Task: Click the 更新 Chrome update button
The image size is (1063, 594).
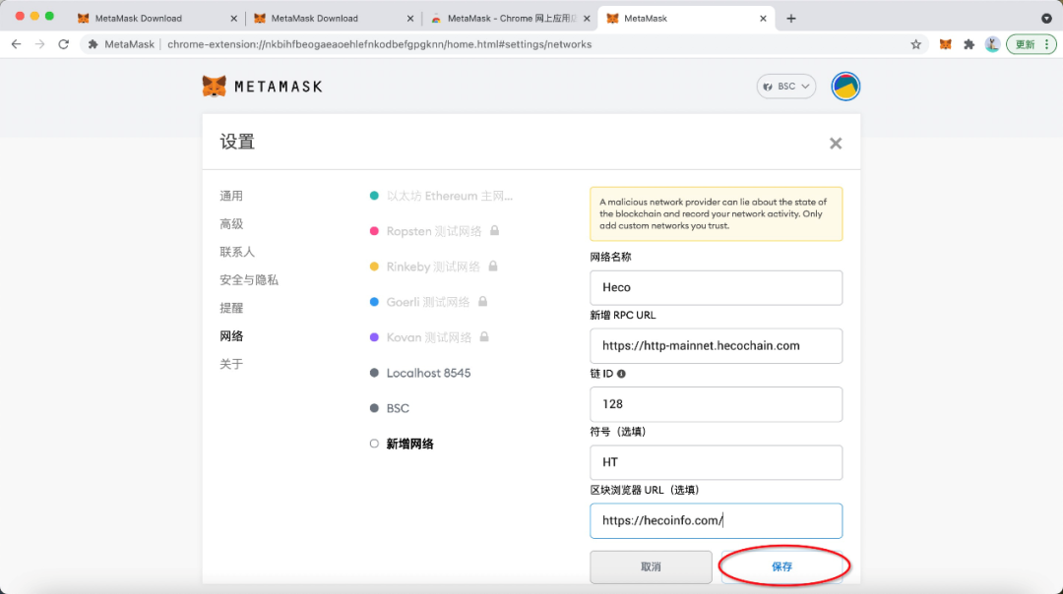Action: click(1032, 44)
